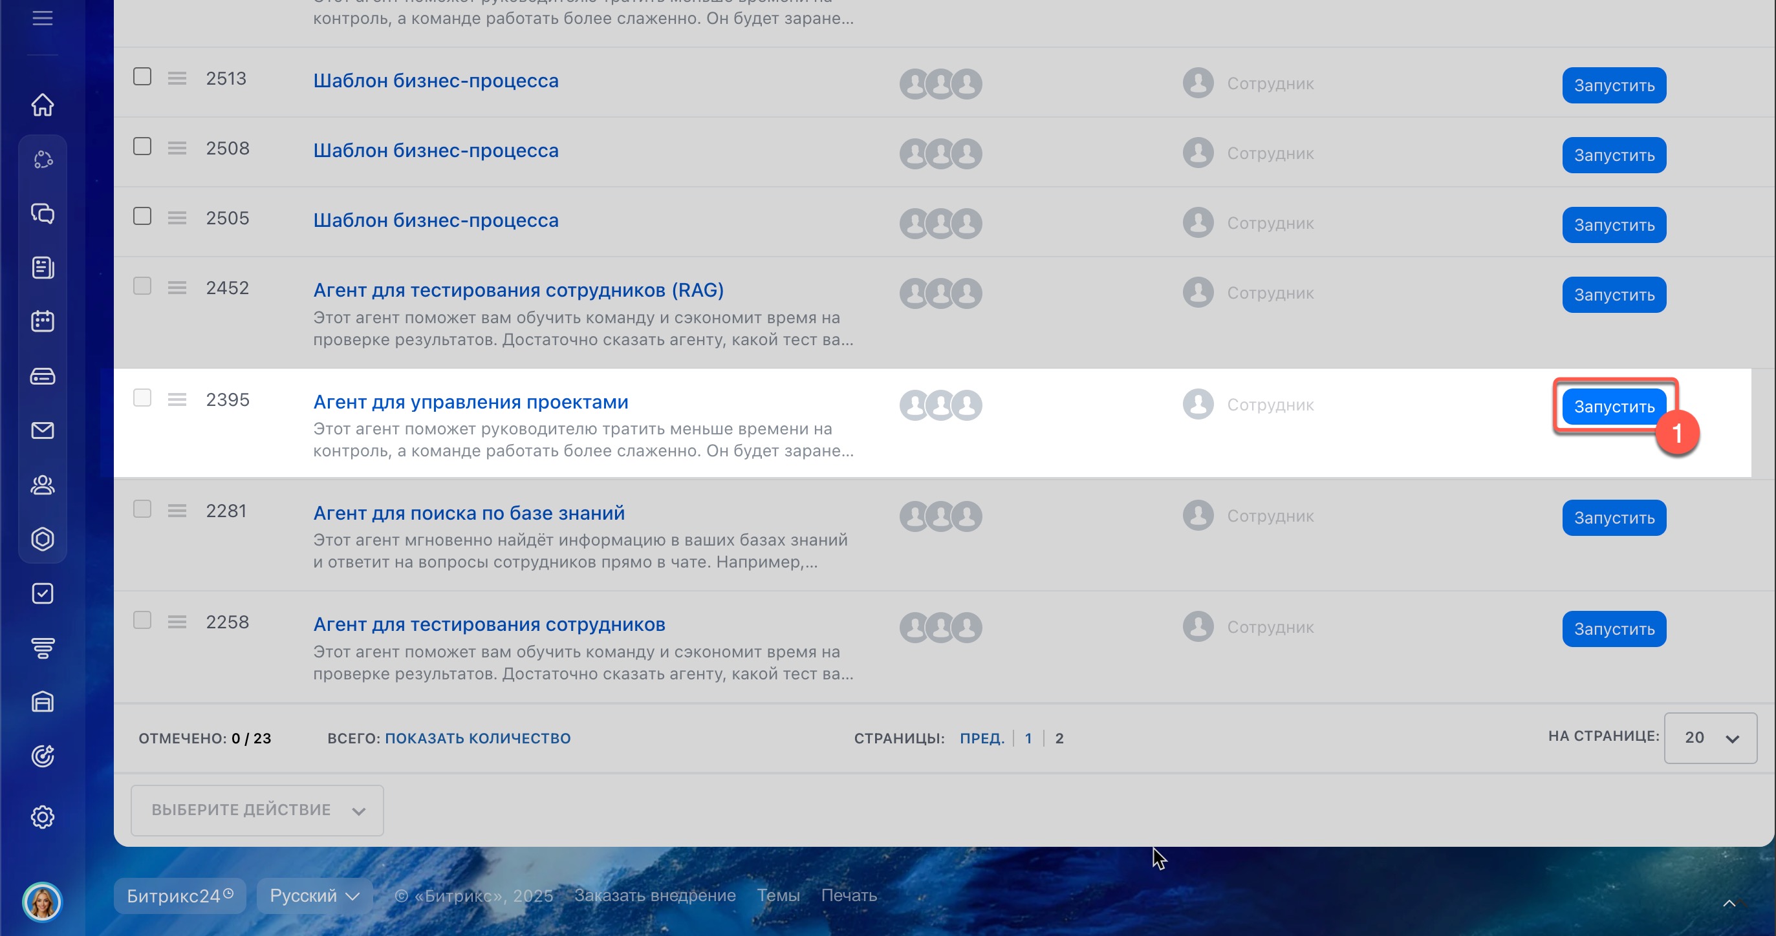Click 'Запустить' for Агент для управления проектами
Image resolution: width=1776 pixels, height=936 pixels.
click(x=1613, y=407)
